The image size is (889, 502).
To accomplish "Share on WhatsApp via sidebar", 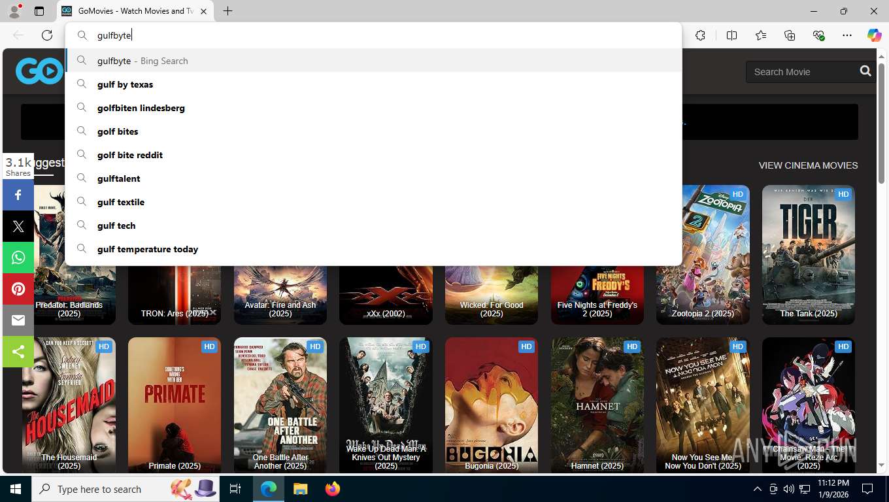I will (18, 258).
